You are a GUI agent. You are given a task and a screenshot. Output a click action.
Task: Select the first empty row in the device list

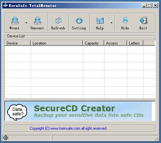80,50
